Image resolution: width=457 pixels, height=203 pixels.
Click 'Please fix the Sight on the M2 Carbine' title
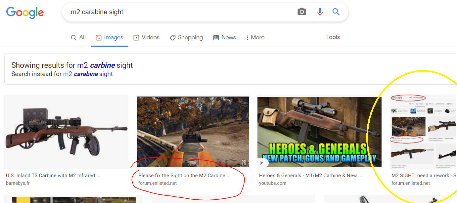click(184, 176)
